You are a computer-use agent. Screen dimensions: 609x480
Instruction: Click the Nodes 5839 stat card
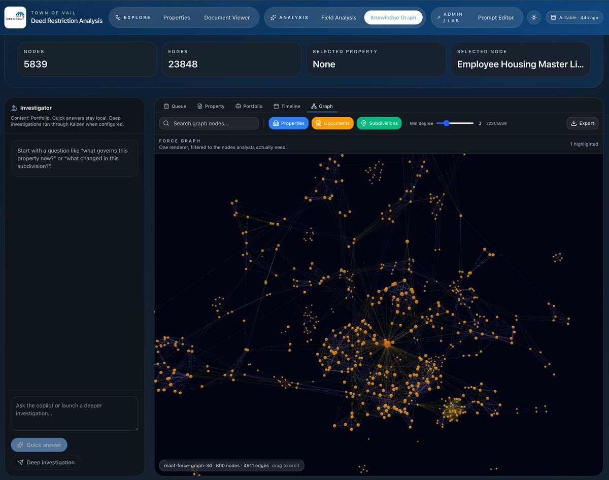(x=87, y=59)
